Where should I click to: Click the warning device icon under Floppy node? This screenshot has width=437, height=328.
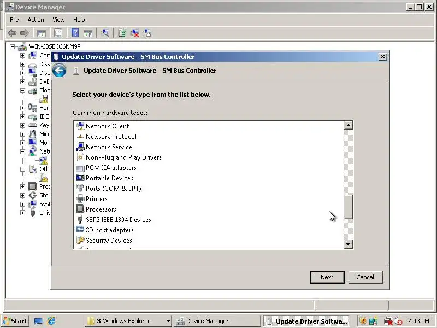point(44,99)
